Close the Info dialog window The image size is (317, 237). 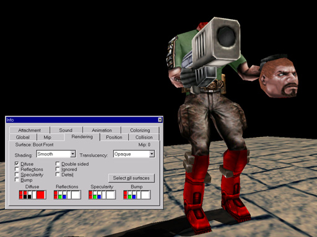click(x=160, y=120)
